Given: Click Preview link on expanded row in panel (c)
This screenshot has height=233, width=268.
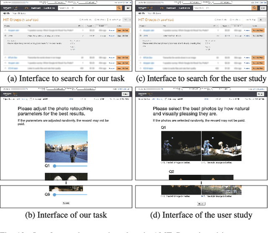Looking at the screenshot, I should coord(247,36).
